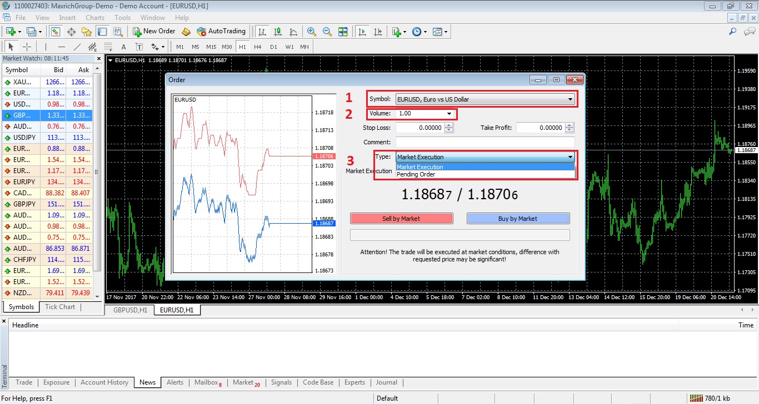Expand the Volume dropdown
This screenshot has height=404, width=759.
[x=449, y=114]
